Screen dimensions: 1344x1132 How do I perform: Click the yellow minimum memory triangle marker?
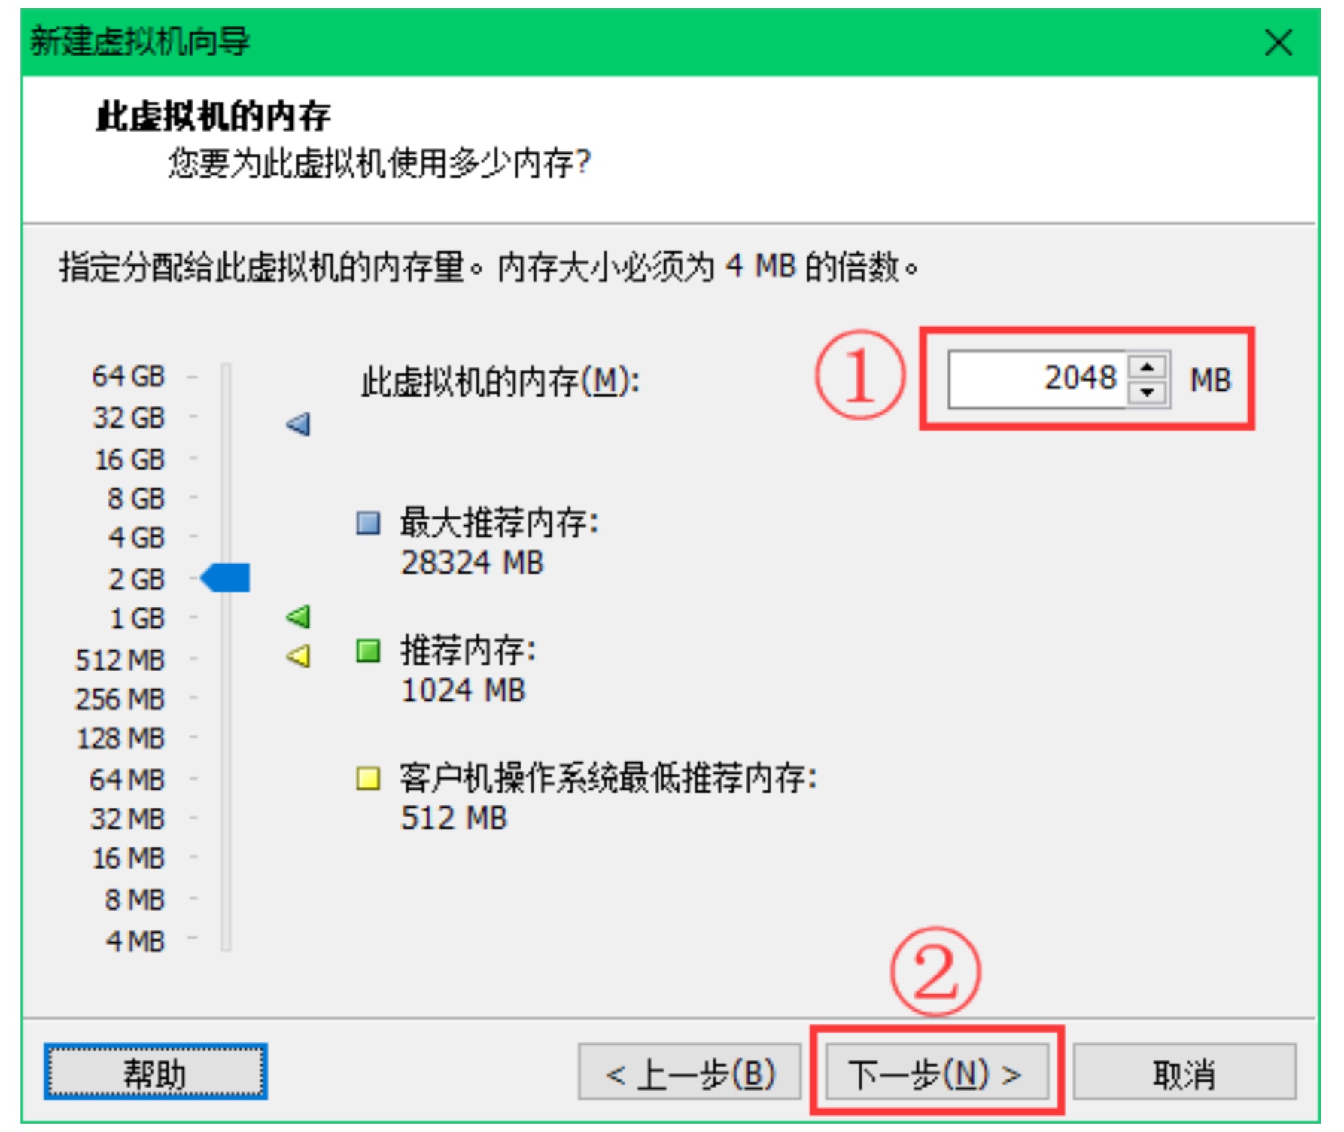[299, 656]
